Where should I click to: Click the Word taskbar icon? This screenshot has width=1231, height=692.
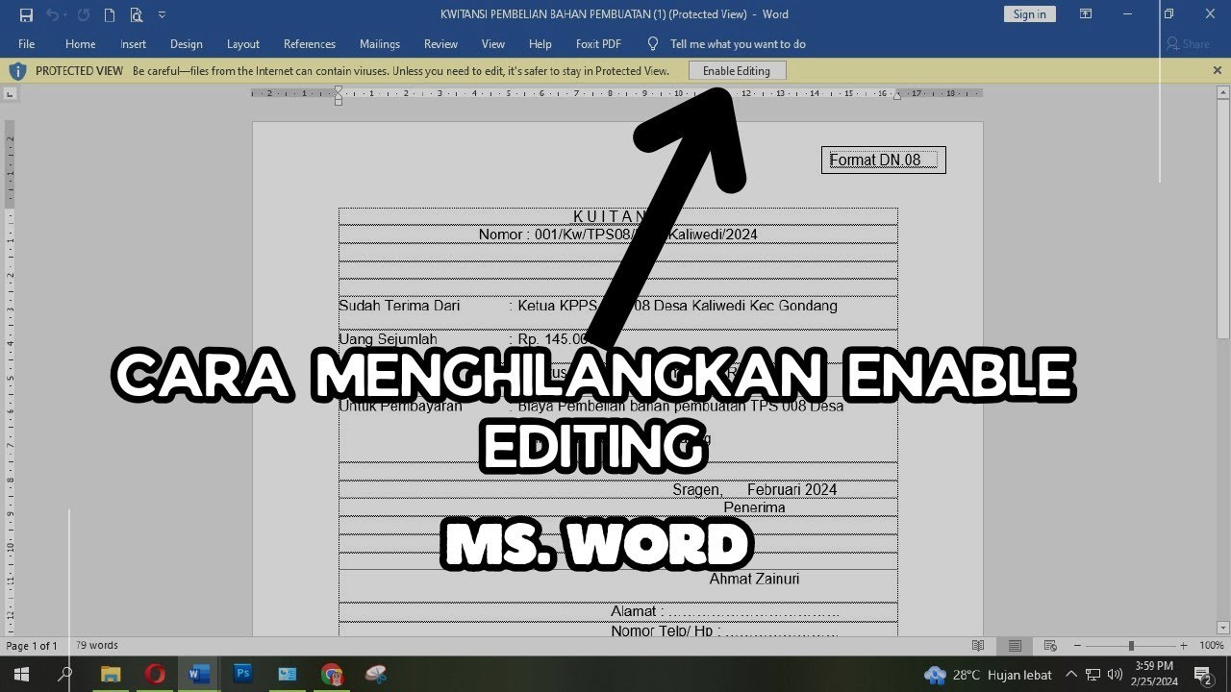click(198, 675)
